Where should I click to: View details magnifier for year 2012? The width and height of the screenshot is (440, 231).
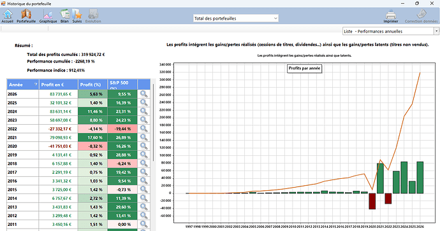click(x=144, y=216)
